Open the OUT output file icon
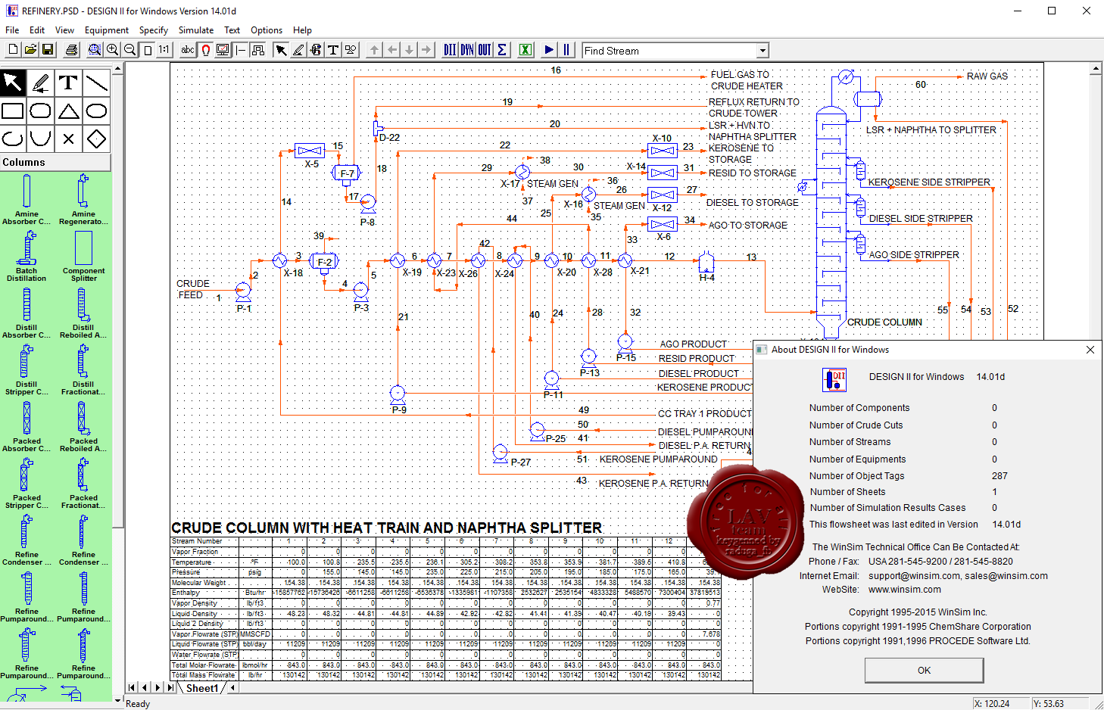The height and width of the screenshot is (710, 1104). (x=485, y=50)
